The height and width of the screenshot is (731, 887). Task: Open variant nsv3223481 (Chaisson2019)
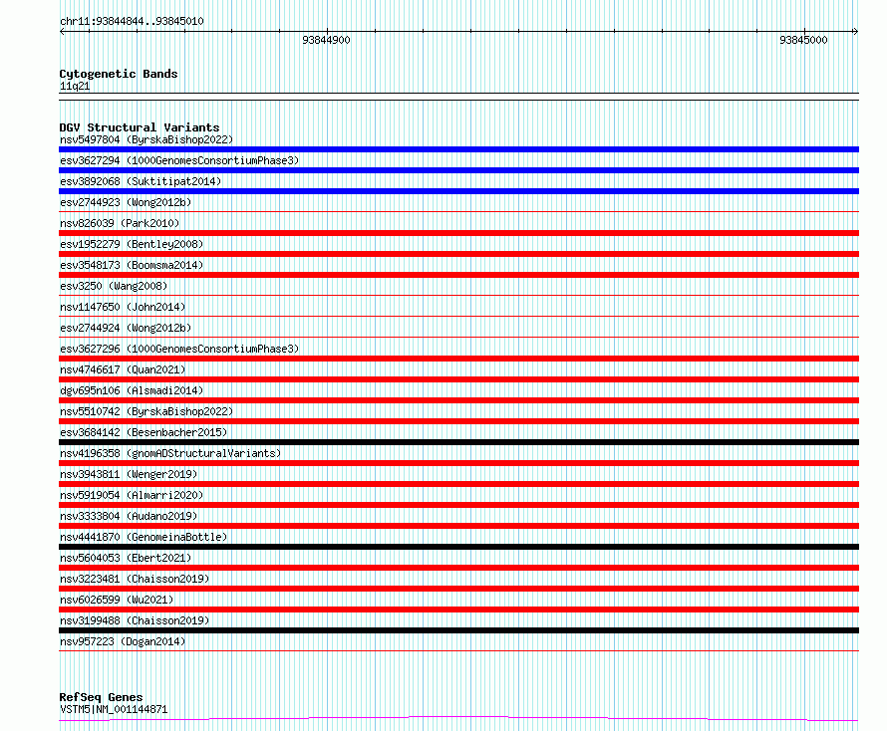[135, 579]
